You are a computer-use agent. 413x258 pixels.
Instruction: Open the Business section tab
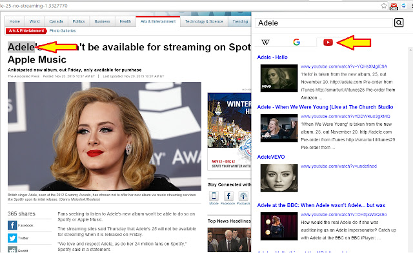pyautogui.click(x=102, y=21)
